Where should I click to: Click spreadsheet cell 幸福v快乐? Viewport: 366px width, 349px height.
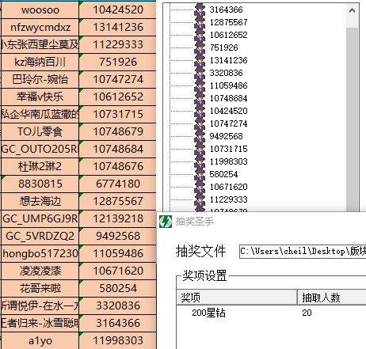pyautogui.click(x=40, y=97)
